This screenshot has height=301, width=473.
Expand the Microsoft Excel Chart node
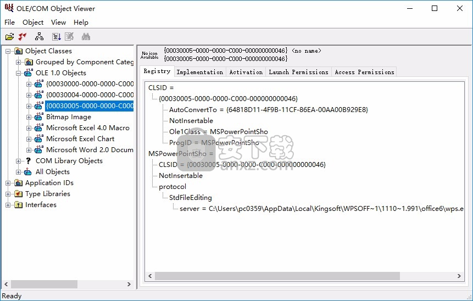click(x=29, y=139)
